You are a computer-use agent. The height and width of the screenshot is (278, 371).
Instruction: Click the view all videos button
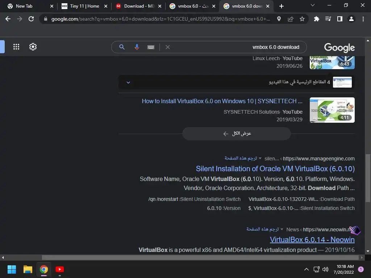(237, 134)
